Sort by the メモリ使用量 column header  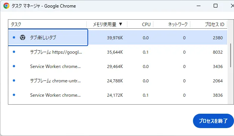click(107, 24)
